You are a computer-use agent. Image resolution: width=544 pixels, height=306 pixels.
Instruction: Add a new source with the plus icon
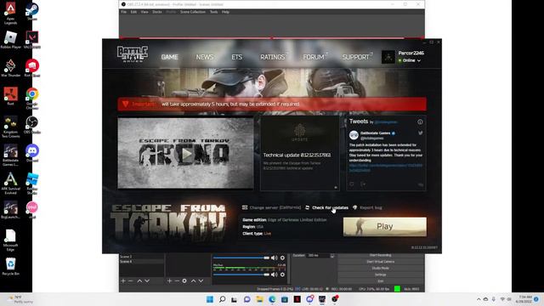pos(169,280)
